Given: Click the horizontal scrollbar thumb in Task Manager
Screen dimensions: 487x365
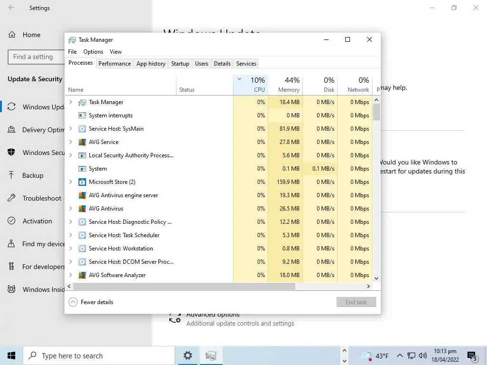Looking at the screenshot, I should [x=184, y=287].
